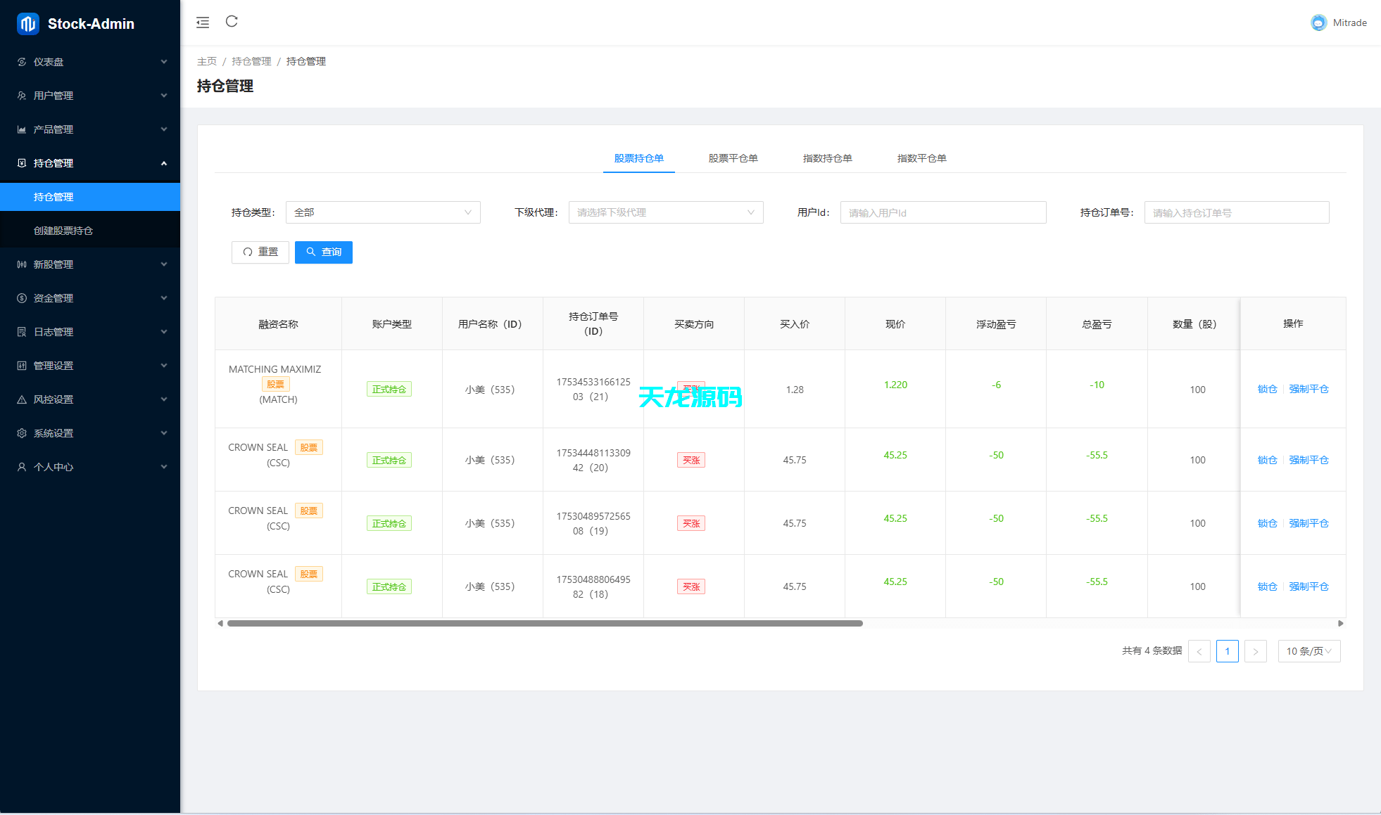Open 创建股票持仓 submenu item
Screen dimensions: 1381x815
pos(63,231)
